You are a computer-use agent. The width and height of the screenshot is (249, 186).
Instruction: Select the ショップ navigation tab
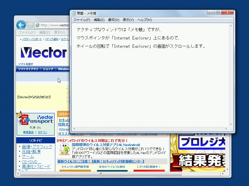[x=48, y=69]
